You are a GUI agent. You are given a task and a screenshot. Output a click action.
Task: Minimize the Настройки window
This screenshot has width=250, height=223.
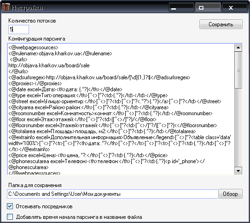pos(181,7)
